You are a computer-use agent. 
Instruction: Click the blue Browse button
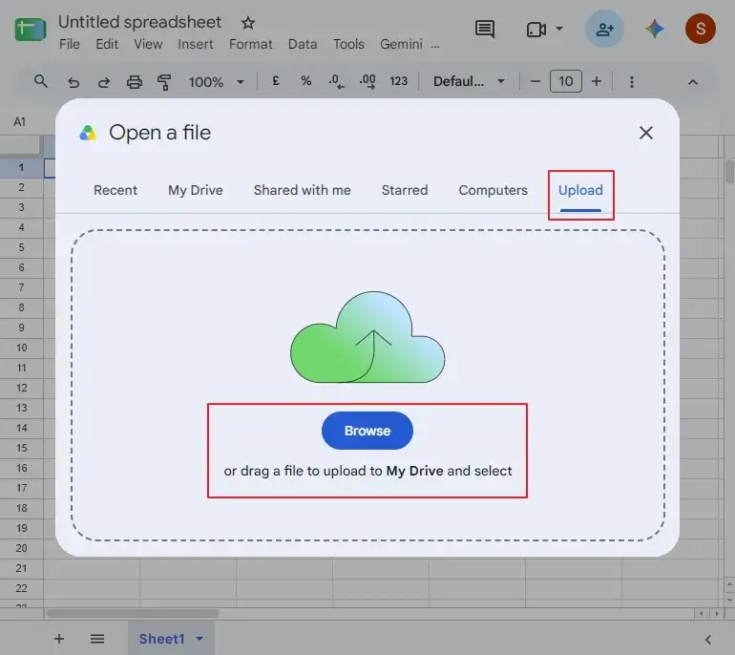tap(367, 431)
